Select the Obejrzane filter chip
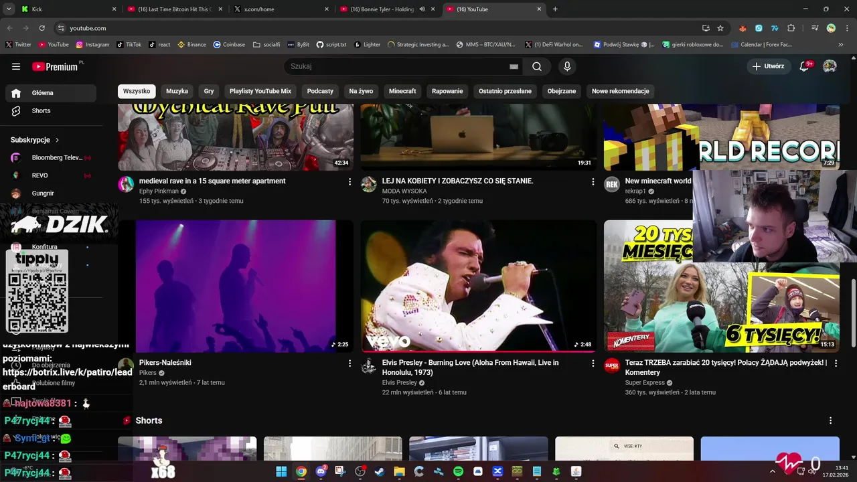The width and height of the screenshot is (857, 482). [x=562, y=91]
